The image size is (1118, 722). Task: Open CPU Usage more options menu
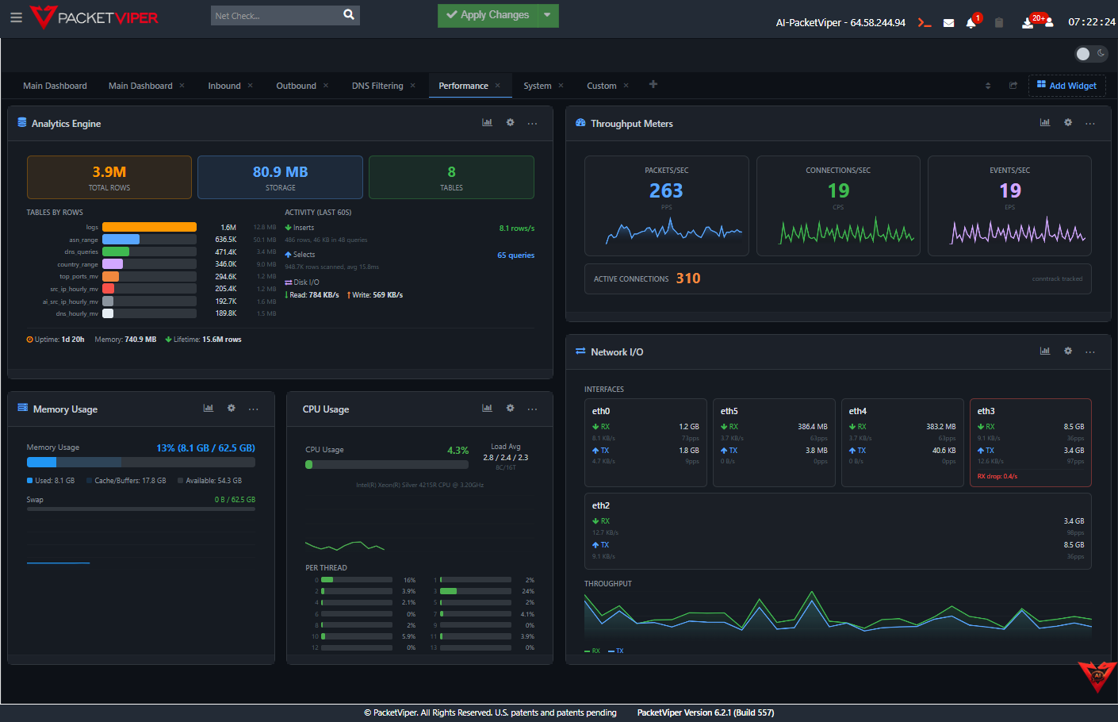tap(532, 409)
